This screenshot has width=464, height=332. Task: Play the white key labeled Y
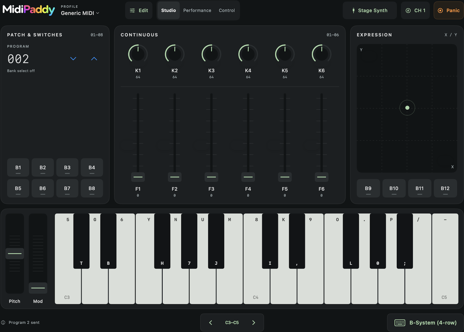(149, 286)
